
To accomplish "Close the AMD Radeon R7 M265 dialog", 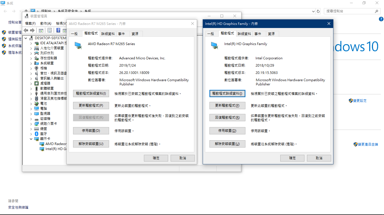I will (x=192, y=24).
